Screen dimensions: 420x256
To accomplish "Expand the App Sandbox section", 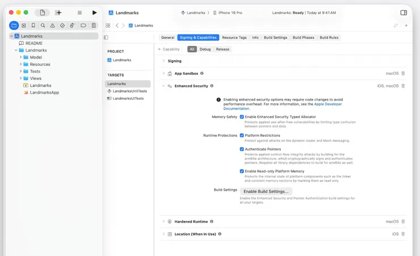I will [163, 73].
